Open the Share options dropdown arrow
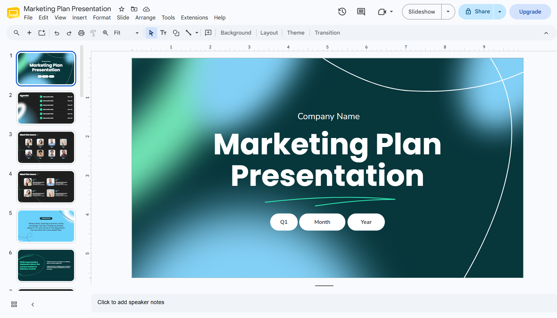 click(x=499, y=12)
